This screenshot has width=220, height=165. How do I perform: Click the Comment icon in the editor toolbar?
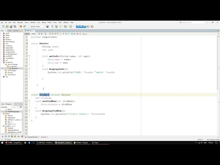(84, 34)
